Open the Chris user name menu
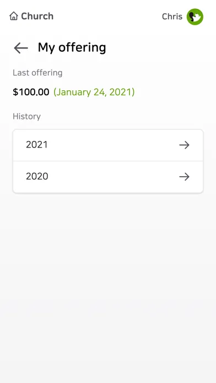The height and width of the screenshot is (383, 216). pos(172,17)
